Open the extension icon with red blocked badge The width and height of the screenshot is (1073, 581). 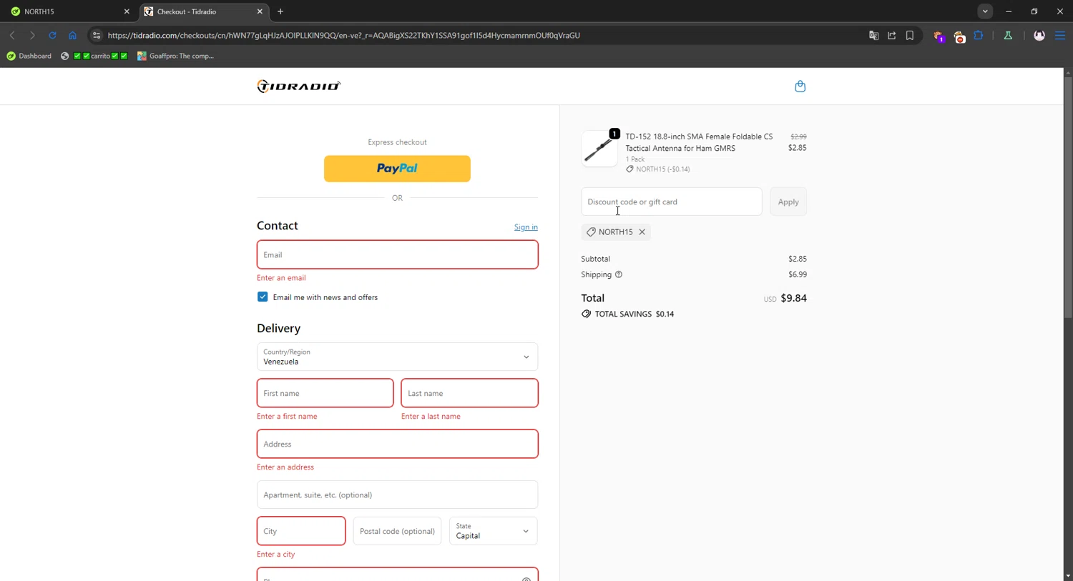pyautogui.click(x=959, y=36)
